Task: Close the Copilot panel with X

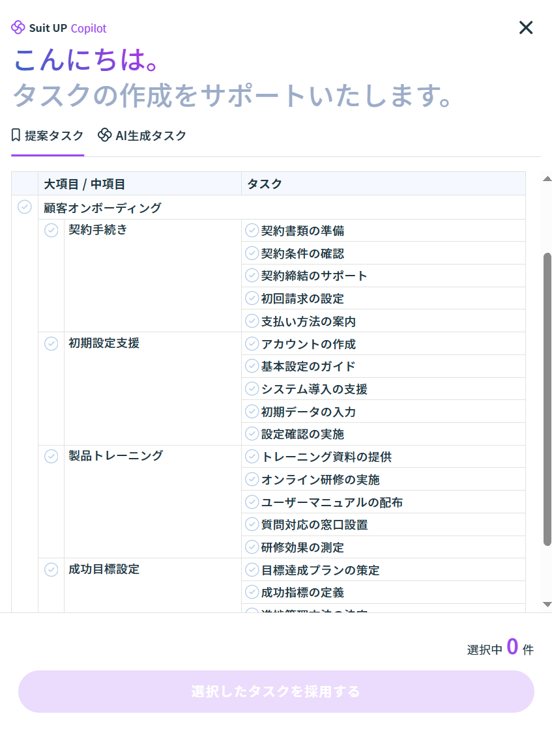Action: click(525, 27)
